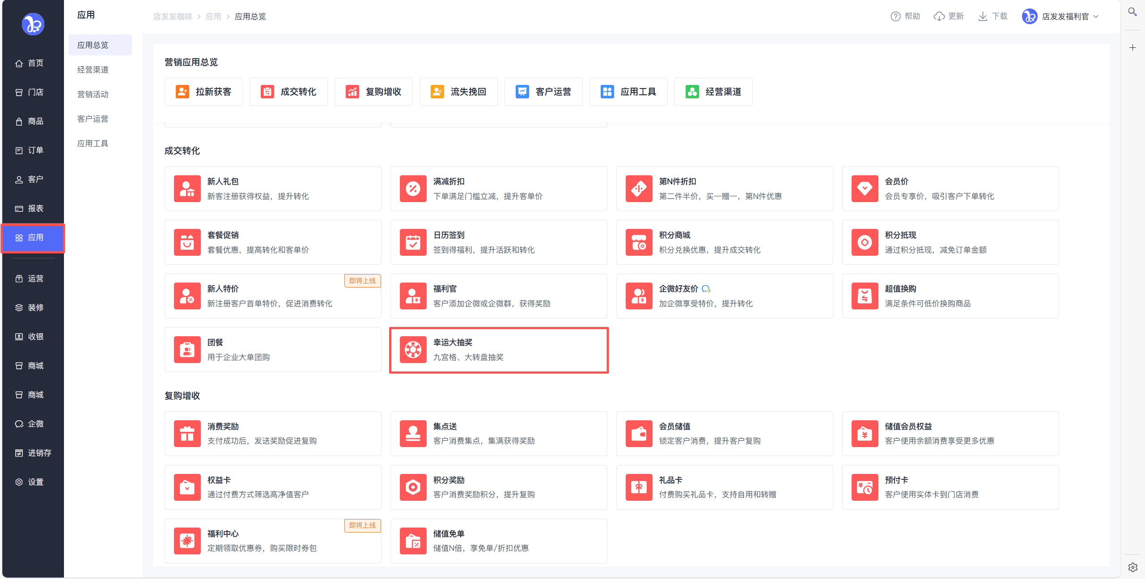This screenshot has height=579, width=1145.
Task: Open settings gear at bottom right
Action: coord(1132,567)
